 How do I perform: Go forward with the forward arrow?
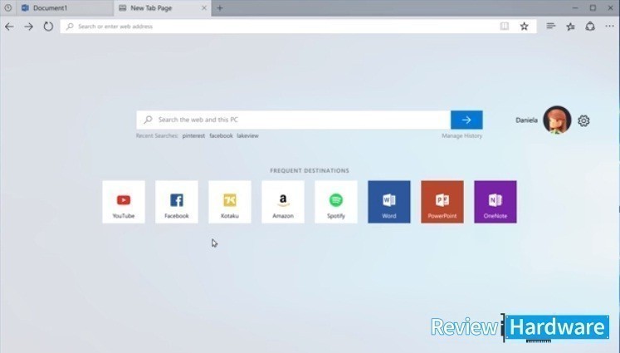pos(28,27)
